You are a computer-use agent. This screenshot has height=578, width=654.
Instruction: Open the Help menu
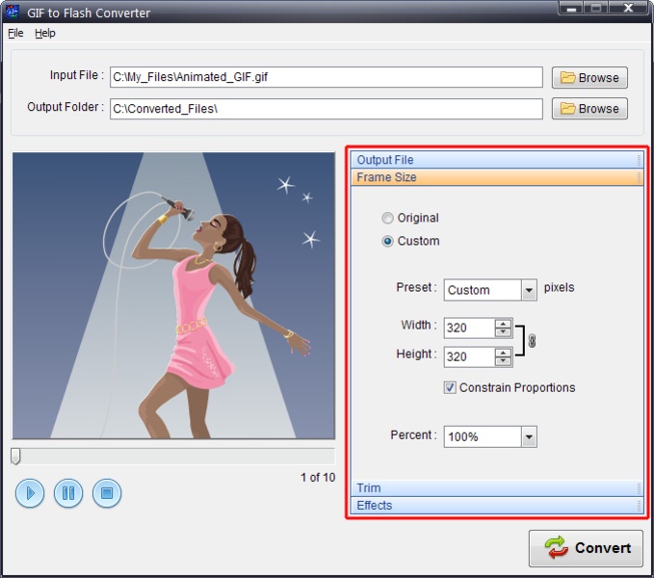click(x=45, y=33)
